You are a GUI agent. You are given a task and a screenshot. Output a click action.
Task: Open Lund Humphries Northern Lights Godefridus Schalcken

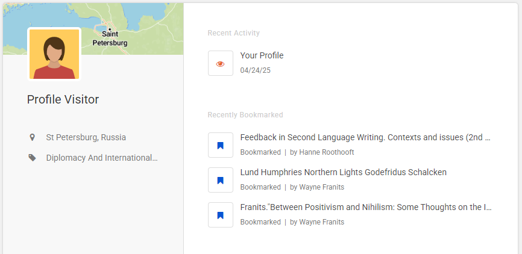coord(343,172)
